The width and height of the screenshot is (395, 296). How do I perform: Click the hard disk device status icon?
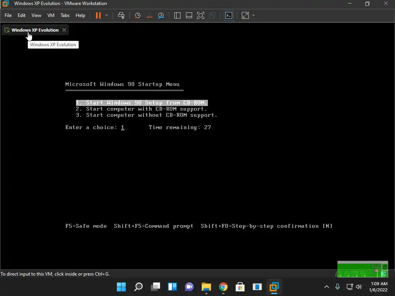pos(339,274)
